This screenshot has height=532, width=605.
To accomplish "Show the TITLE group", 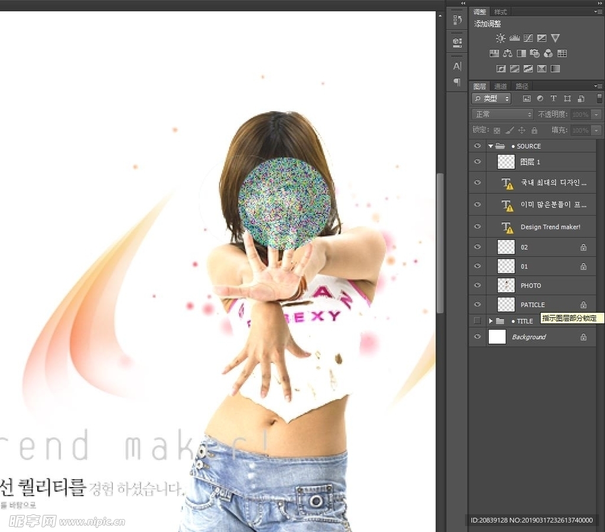I will click(477, 321).
